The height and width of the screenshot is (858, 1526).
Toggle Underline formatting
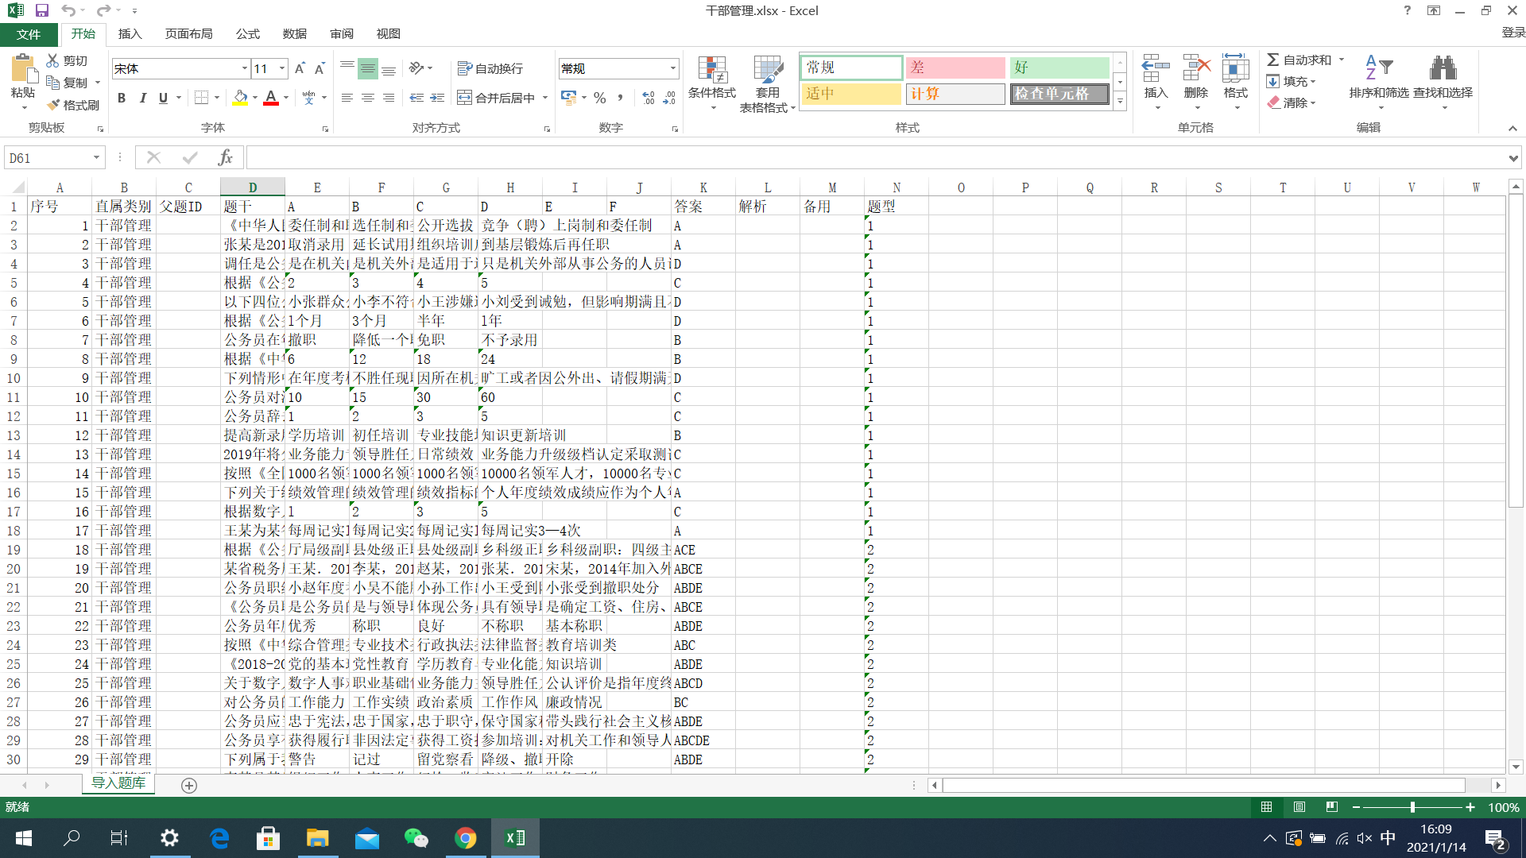[x=163, y=98]
